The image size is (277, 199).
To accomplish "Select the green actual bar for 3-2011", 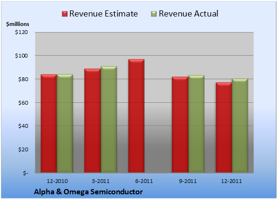I will [109, 119].
